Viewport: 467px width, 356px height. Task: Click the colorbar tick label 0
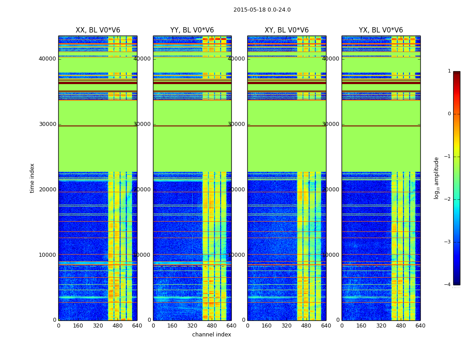pyautogui.click(x=449, y=114)
